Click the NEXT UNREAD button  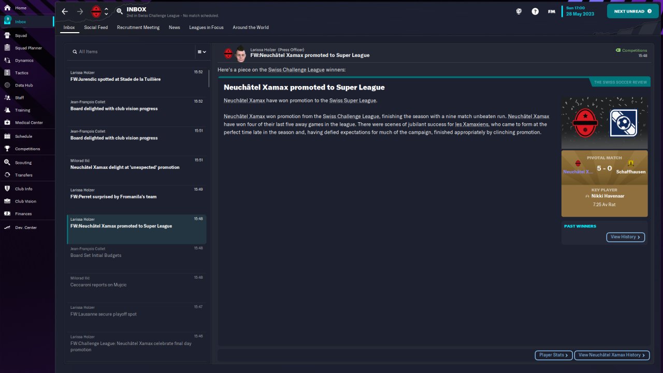click(632, 11)
